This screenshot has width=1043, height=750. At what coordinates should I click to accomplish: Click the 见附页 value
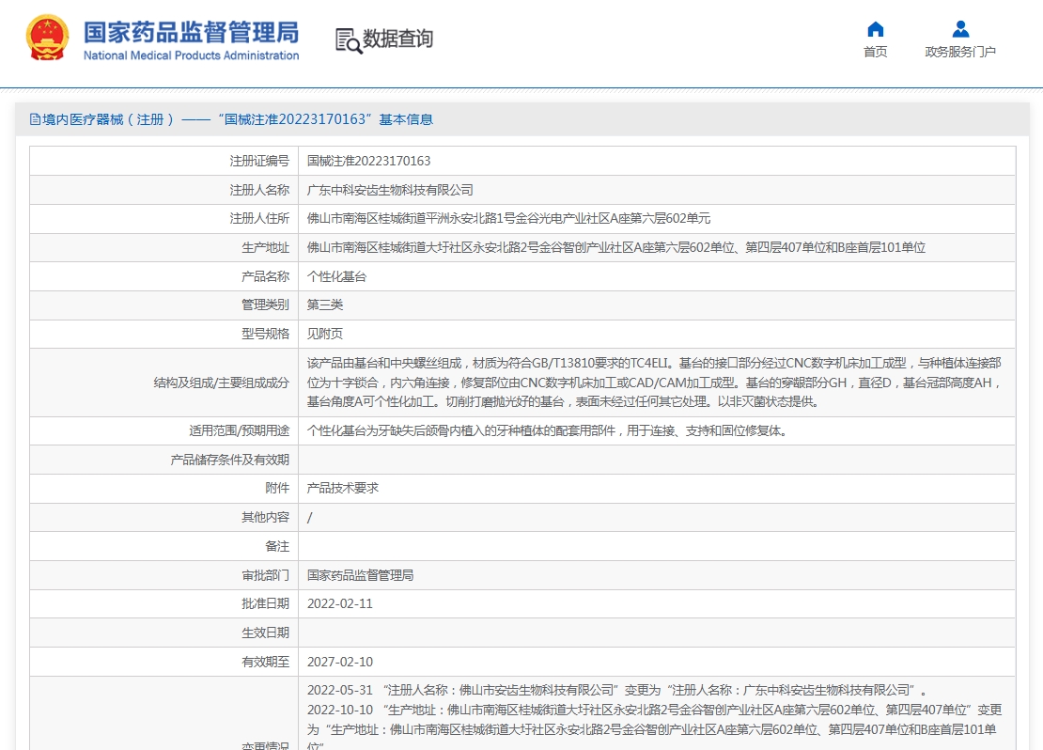tap(324, 334)
